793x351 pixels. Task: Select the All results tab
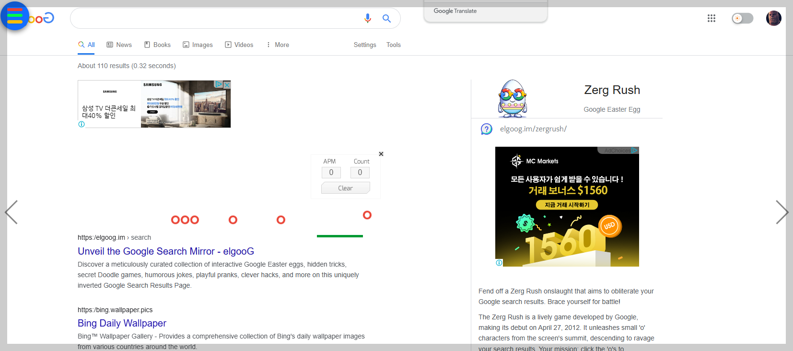point(86,45)
